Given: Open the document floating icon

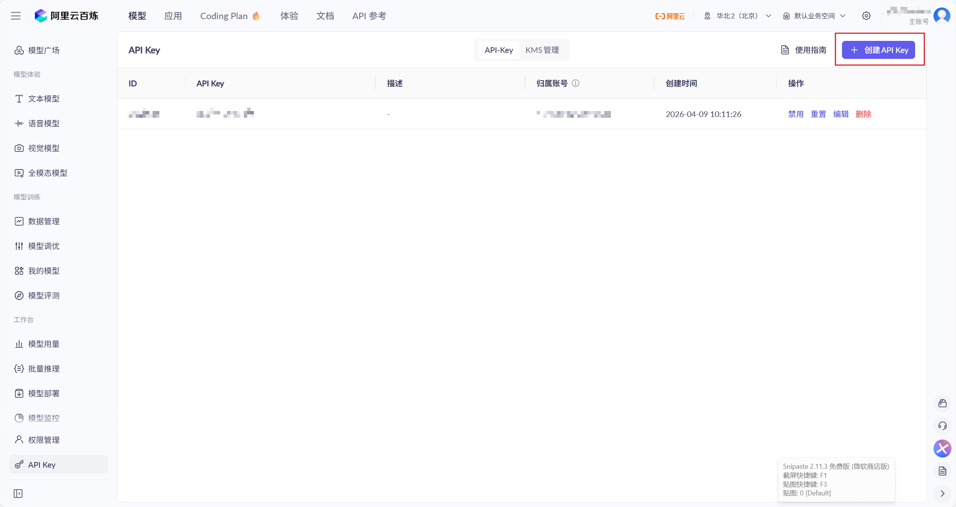Looking at the screenshot, I should (942, 471).
